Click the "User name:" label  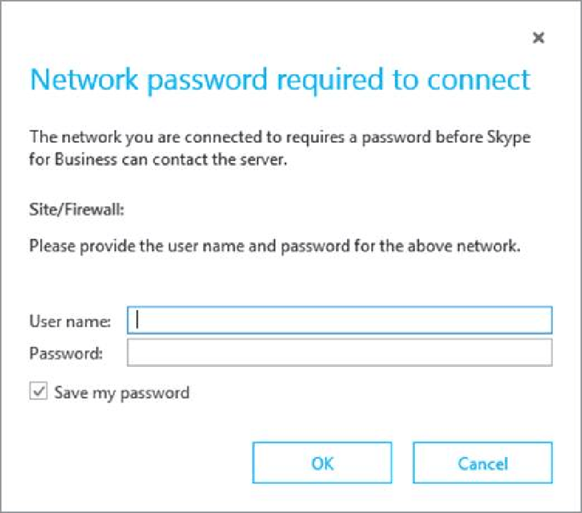pos(70,321)
